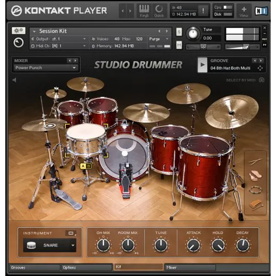Solo the instrument with S button
The image size is (276, 276).
click(x=179, y=32)
